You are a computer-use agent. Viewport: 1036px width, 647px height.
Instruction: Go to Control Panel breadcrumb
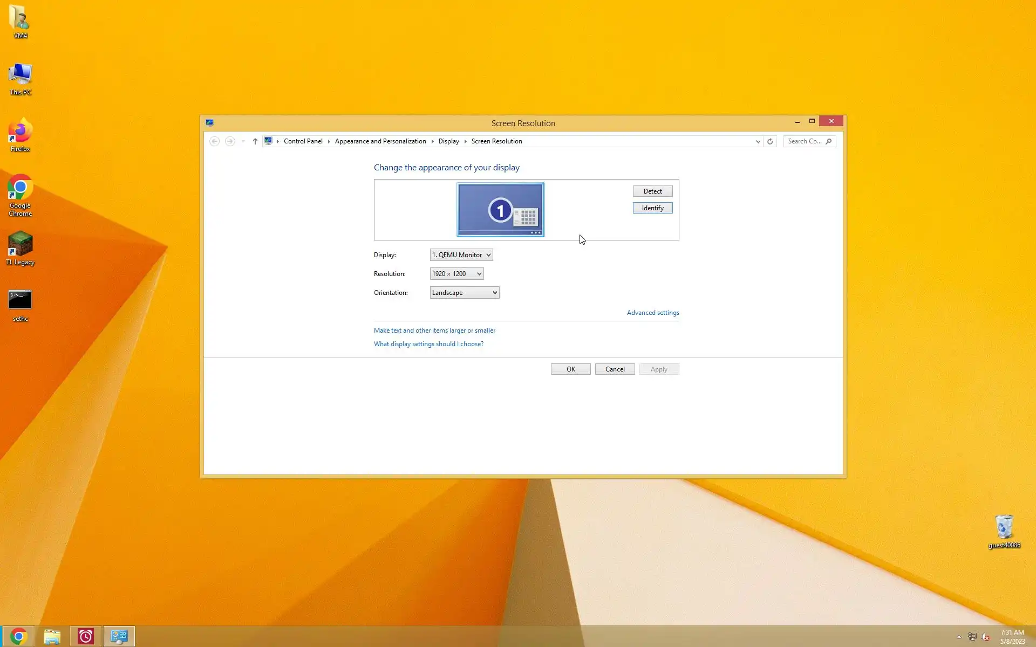303,141
